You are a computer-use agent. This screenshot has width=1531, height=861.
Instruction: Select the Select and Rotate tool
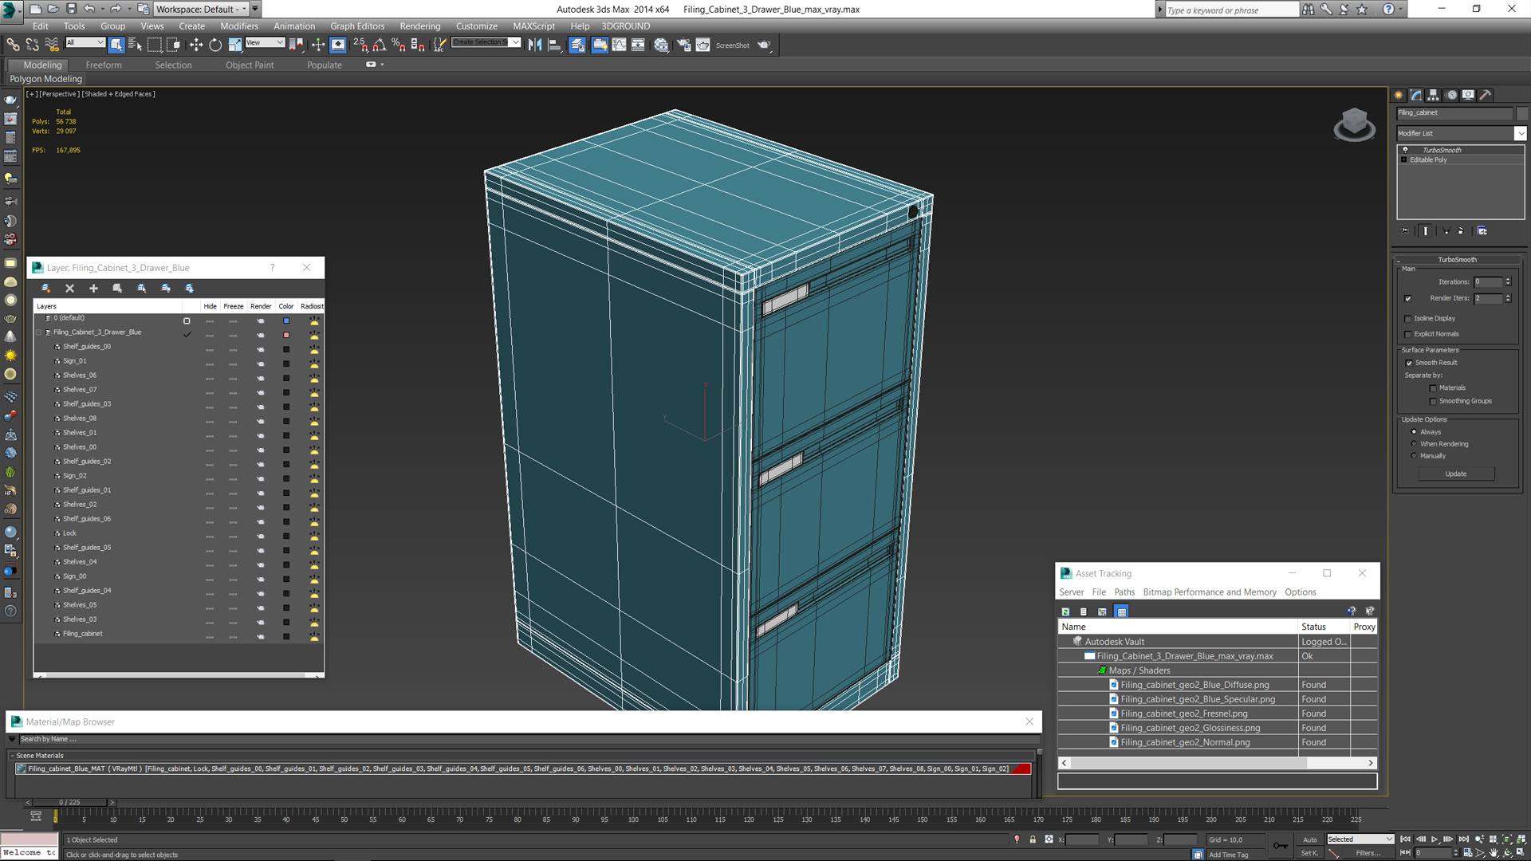(x=215, y=45)
